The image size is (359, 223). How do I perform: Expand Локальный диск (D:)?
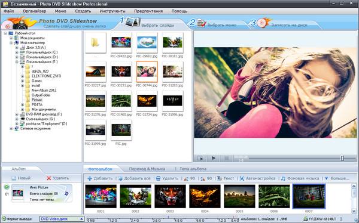(x=17, y=57)
